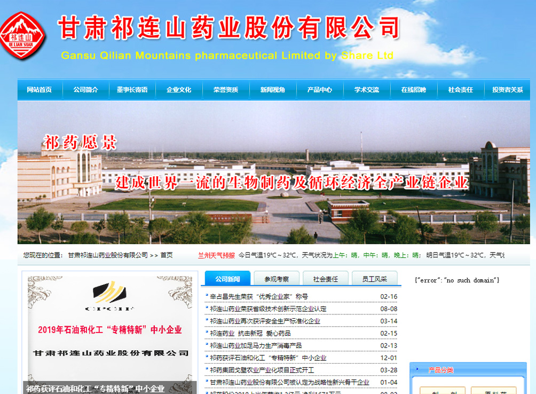This screenshot has height=394, width=536.
Task: Click date 02-16 in news list
Action: [389, 297]
